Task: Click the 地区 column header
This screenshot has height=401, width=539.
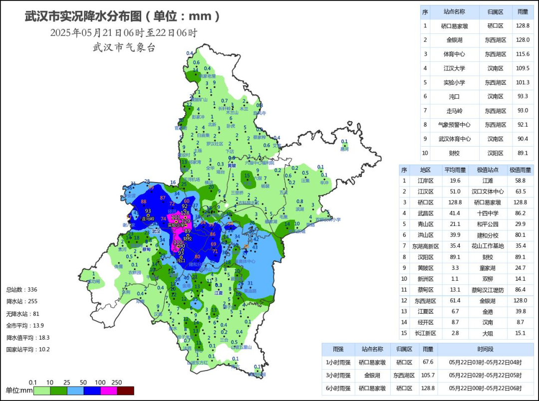Action: pyautogui.click(x=425, y=170)
